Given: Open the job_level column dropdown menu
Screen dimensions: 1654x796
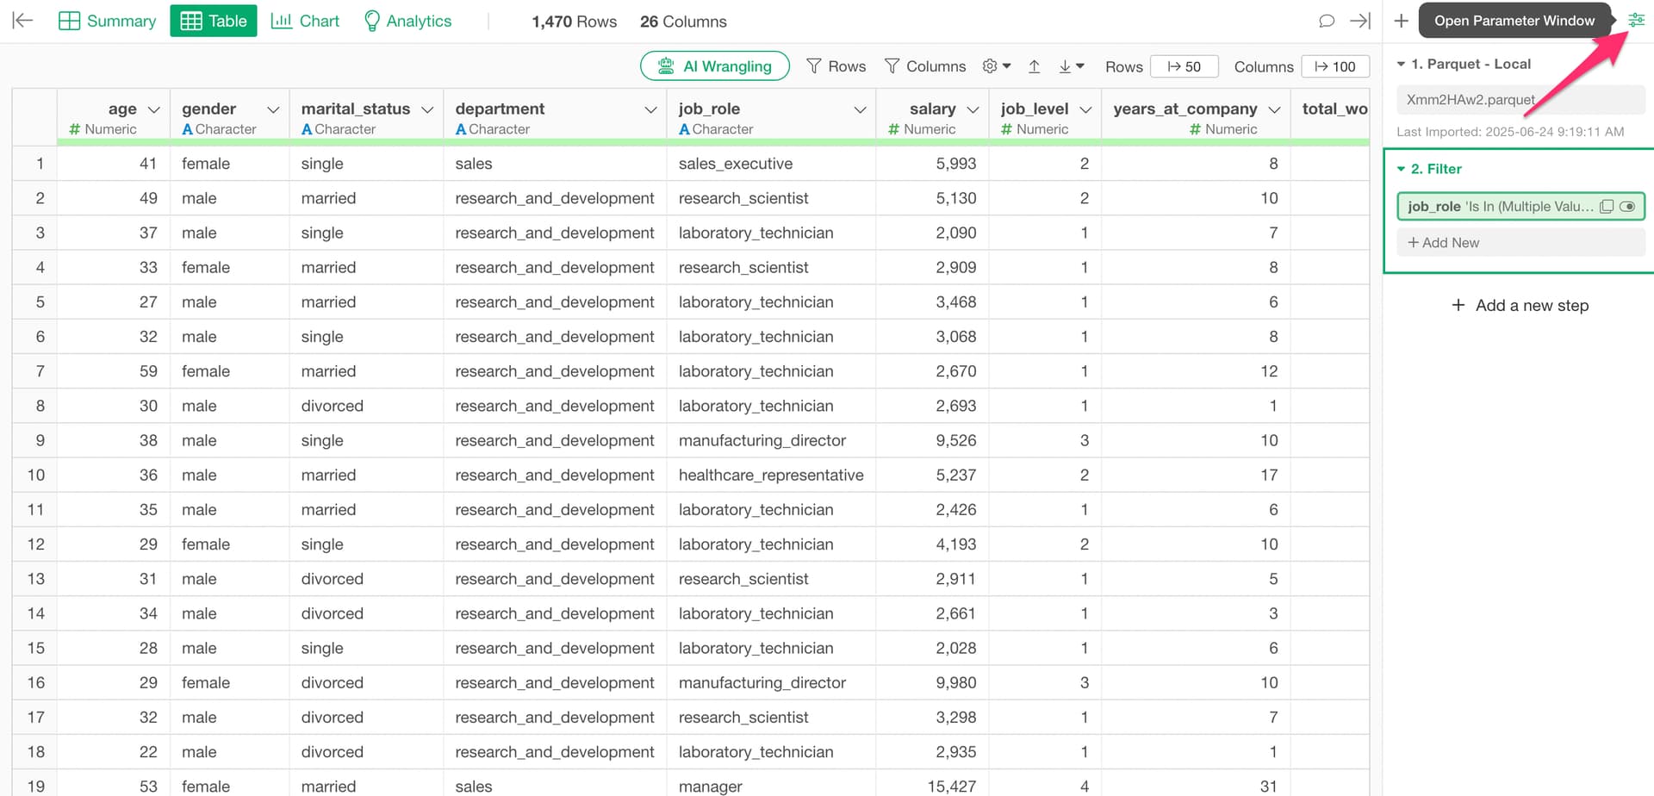Looking at the screenshot, I should click(x=1085, y=109).
